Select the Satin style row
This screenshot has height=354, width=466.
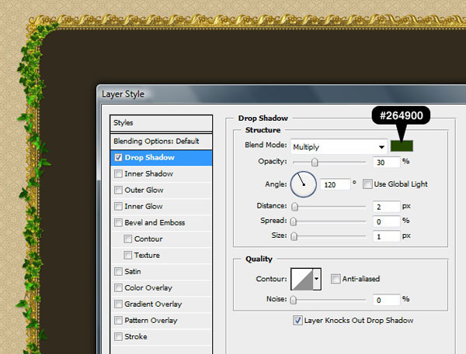(x=162, y=272)
